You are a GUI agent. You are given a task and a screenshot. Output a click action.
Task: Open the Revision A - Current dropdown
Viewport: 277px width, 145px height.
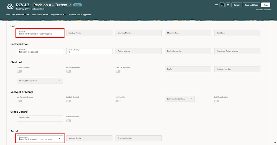click(52, 5)
